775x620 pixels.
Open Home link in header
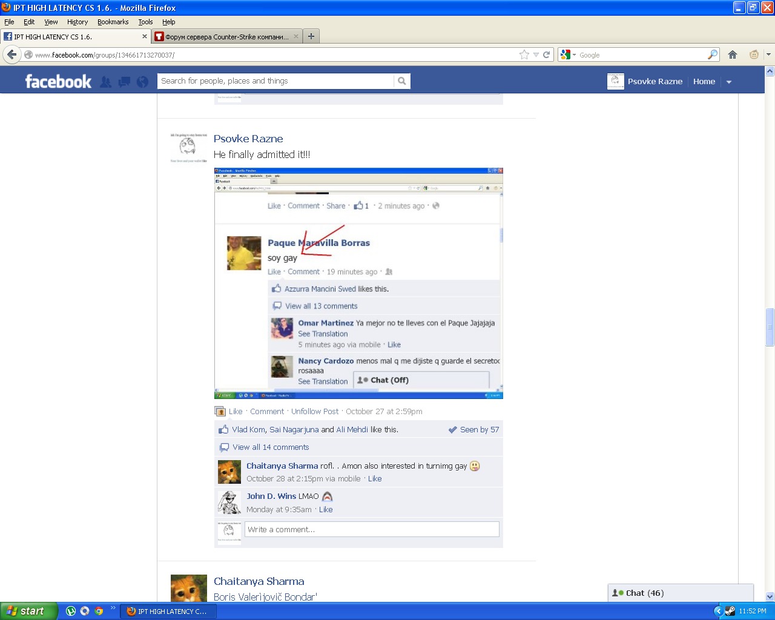[704, 81]
